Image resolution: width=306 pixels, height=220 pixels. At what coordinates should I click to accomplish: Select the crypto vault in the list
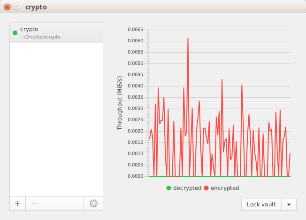coord(56,32)
